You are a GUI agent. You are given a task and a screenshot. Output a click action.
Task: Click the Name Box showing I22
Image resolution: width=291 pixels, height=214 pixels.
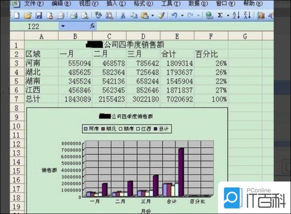[34, 26]
